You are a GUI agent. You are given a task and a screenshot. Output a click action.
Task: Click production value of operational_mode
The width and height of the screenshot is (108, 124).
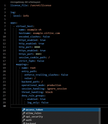54,85
